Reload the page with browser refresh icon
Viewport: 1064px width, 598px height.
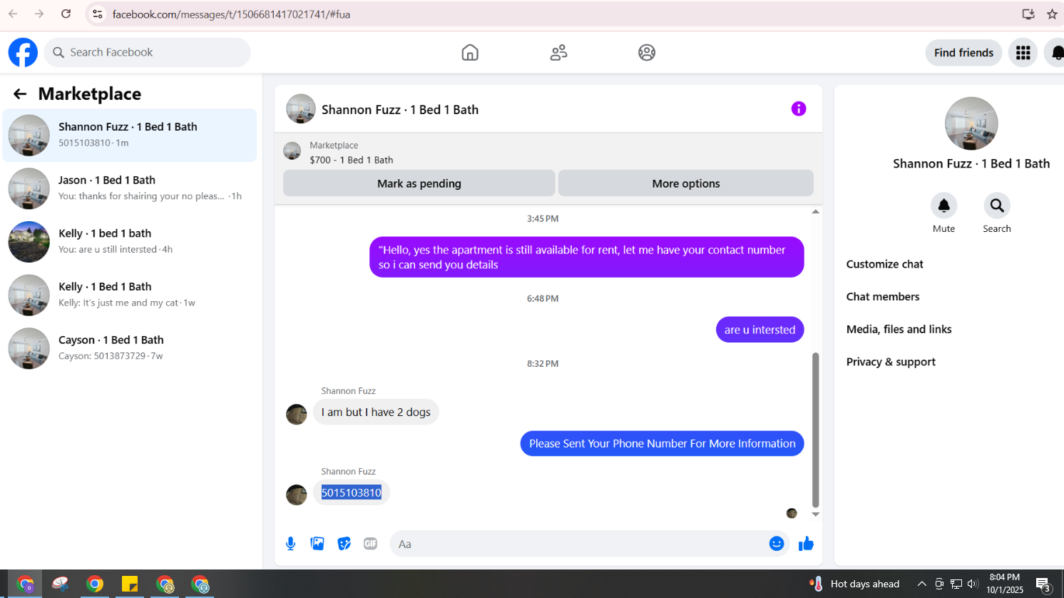(x=66, y=14)
